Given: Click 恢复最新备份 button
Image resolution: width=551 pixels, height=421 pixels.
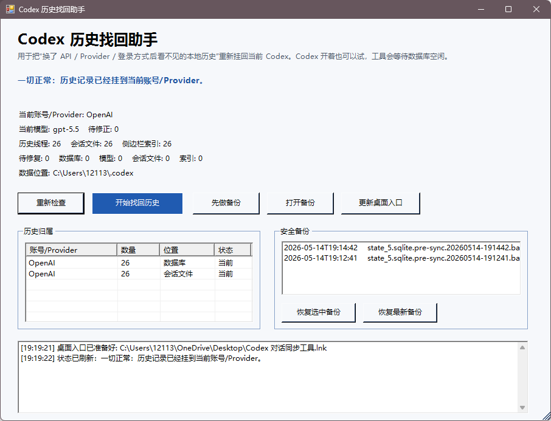Looking at the screenshot, I should (400, 312).
